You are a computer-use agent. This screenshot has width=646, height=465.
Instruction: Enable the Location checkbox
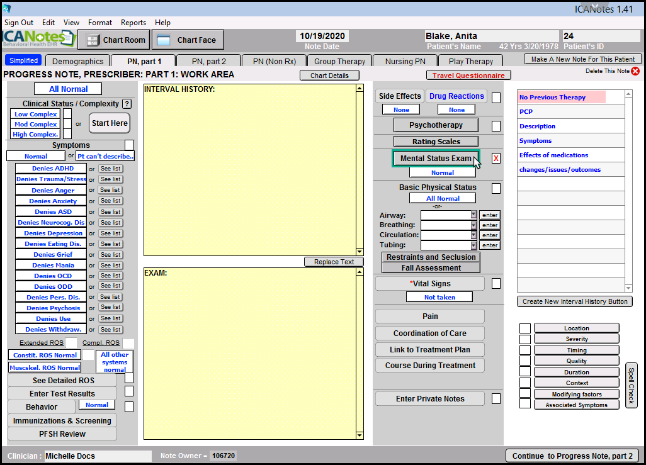click(524, 328)
